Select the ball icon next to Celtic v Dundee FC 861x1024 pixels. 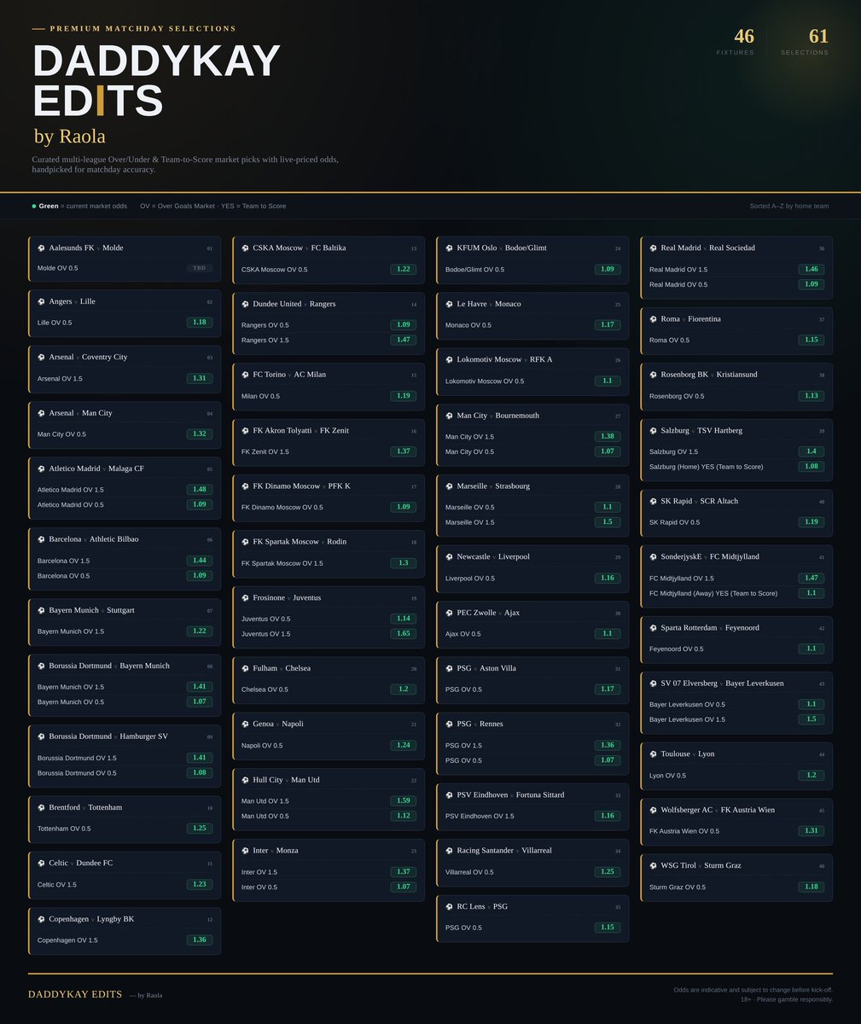click(41, 864)
